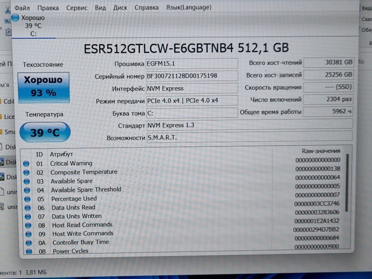Open the Правка menu

(x=48, y=8)
